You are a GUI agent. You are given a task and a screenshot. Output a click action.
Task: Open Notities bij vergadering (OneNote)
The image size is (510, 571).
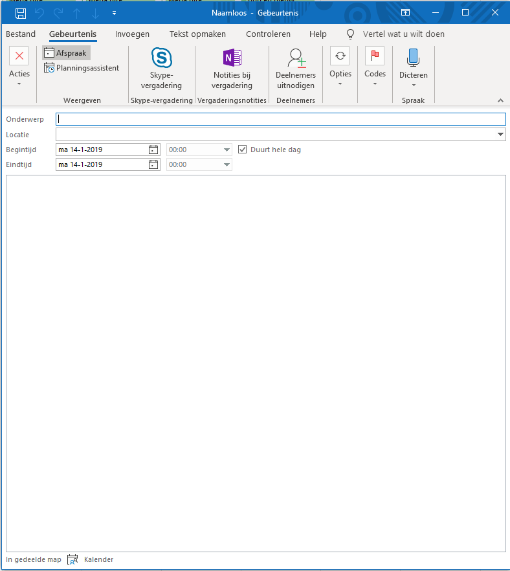232,58
